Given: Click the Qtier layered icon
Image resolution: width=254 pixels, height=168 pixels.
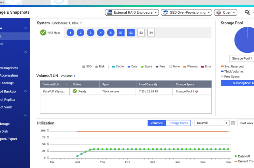Looking at the screenshot, I should coord(219,12).
